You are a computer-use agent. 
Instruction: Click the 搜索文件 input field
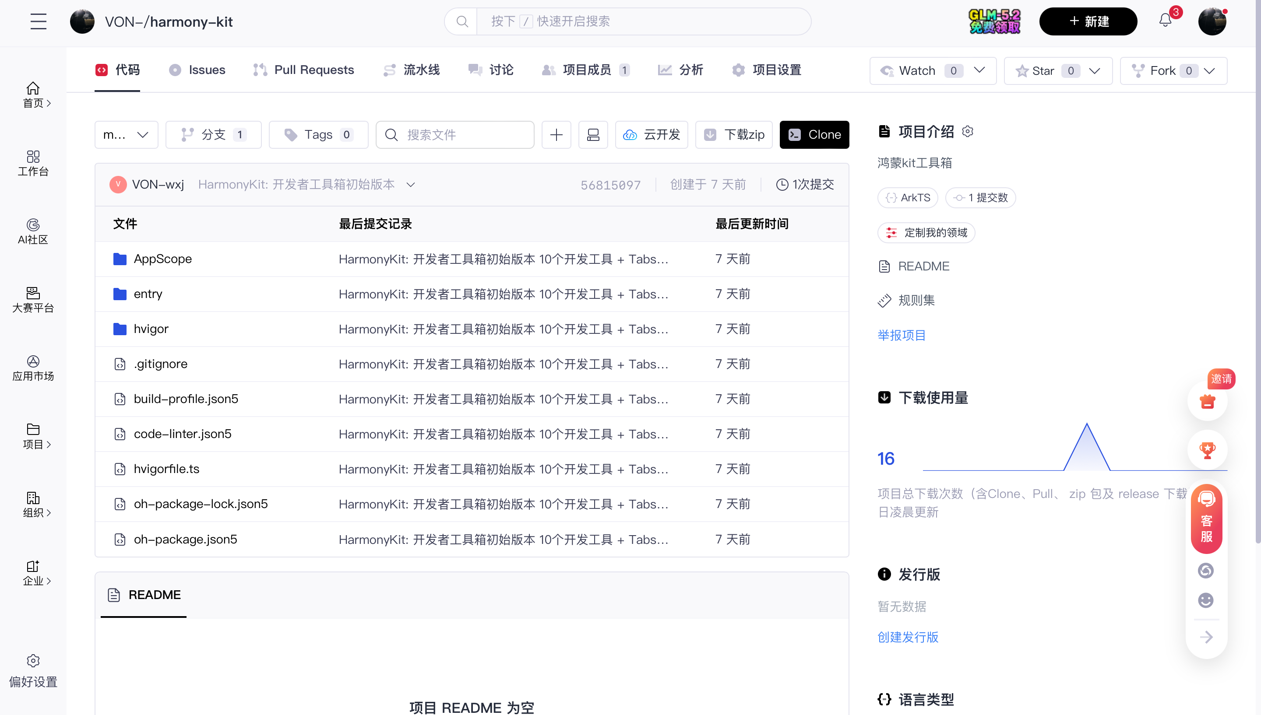coord(455,134)
